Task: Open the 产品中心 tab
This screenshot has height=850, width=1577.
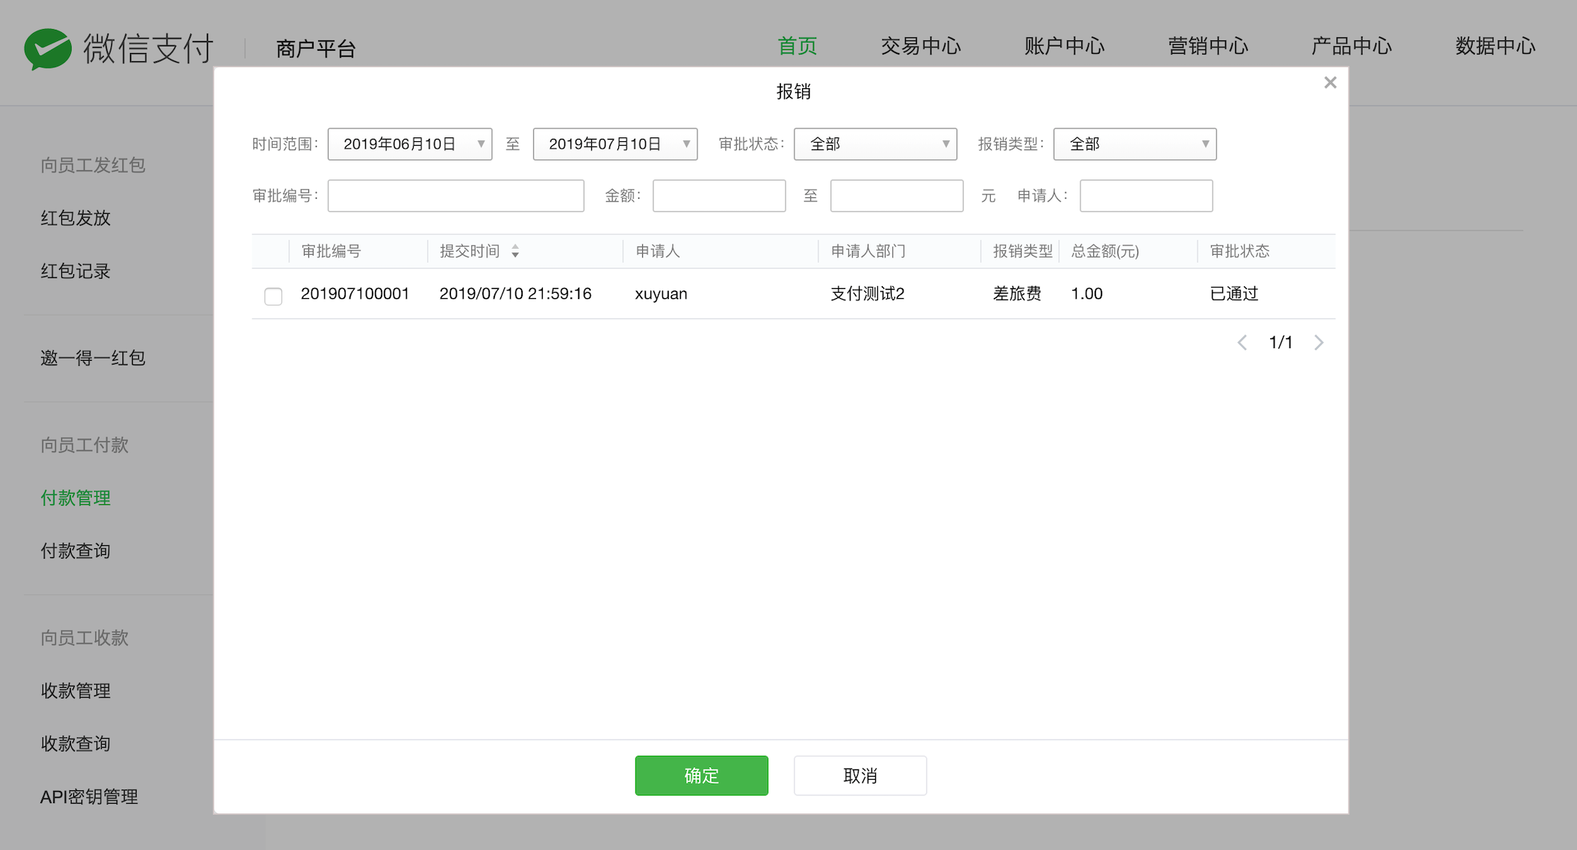Action: coord(1352,46)
